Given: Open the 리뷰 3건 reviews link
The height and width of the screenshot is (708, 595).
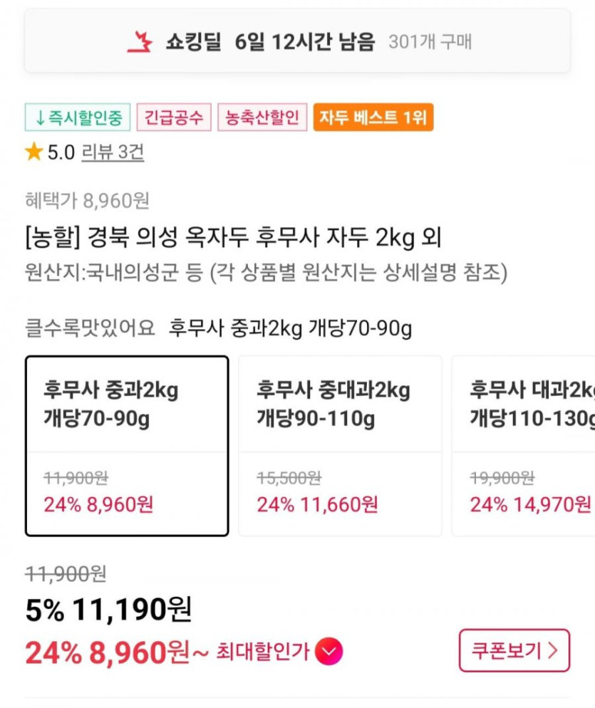Looking at the screenshot, I should click(x=113, y=152).
